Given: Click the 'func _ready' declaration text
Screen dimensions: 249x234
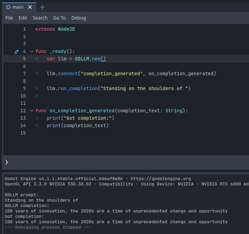Looking at the screenshot, I should (51, 51).
